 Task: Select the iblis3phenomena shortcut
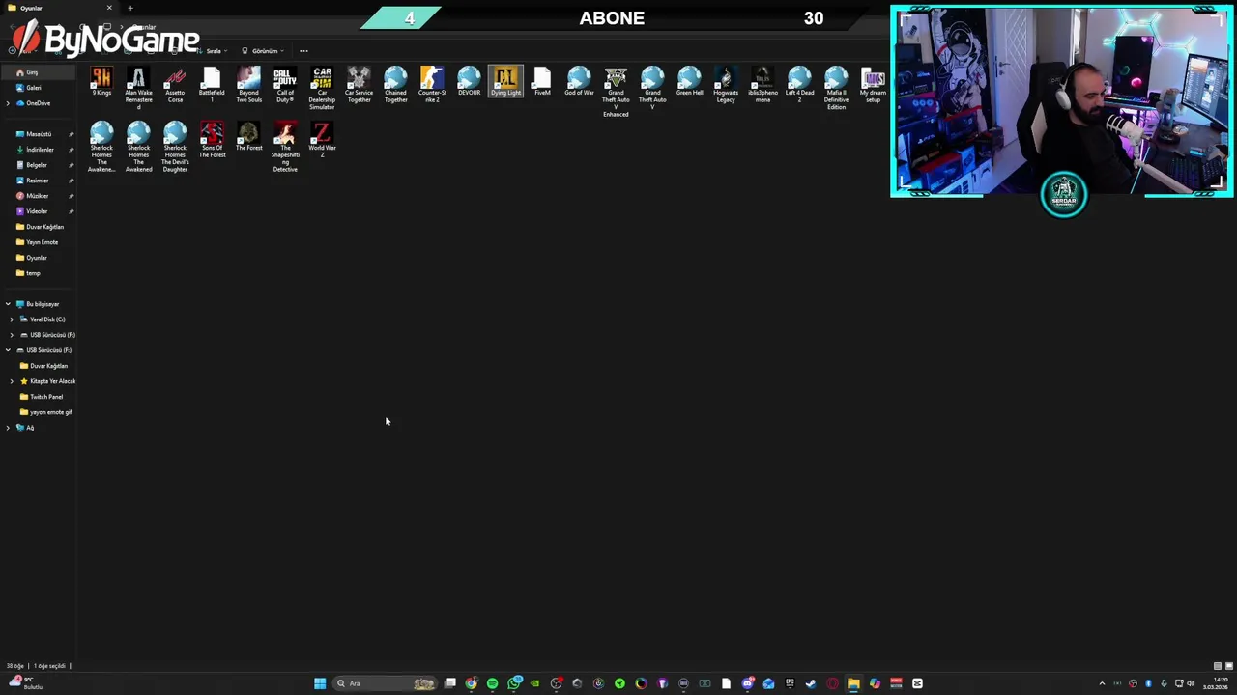click(x=762, y=85)
